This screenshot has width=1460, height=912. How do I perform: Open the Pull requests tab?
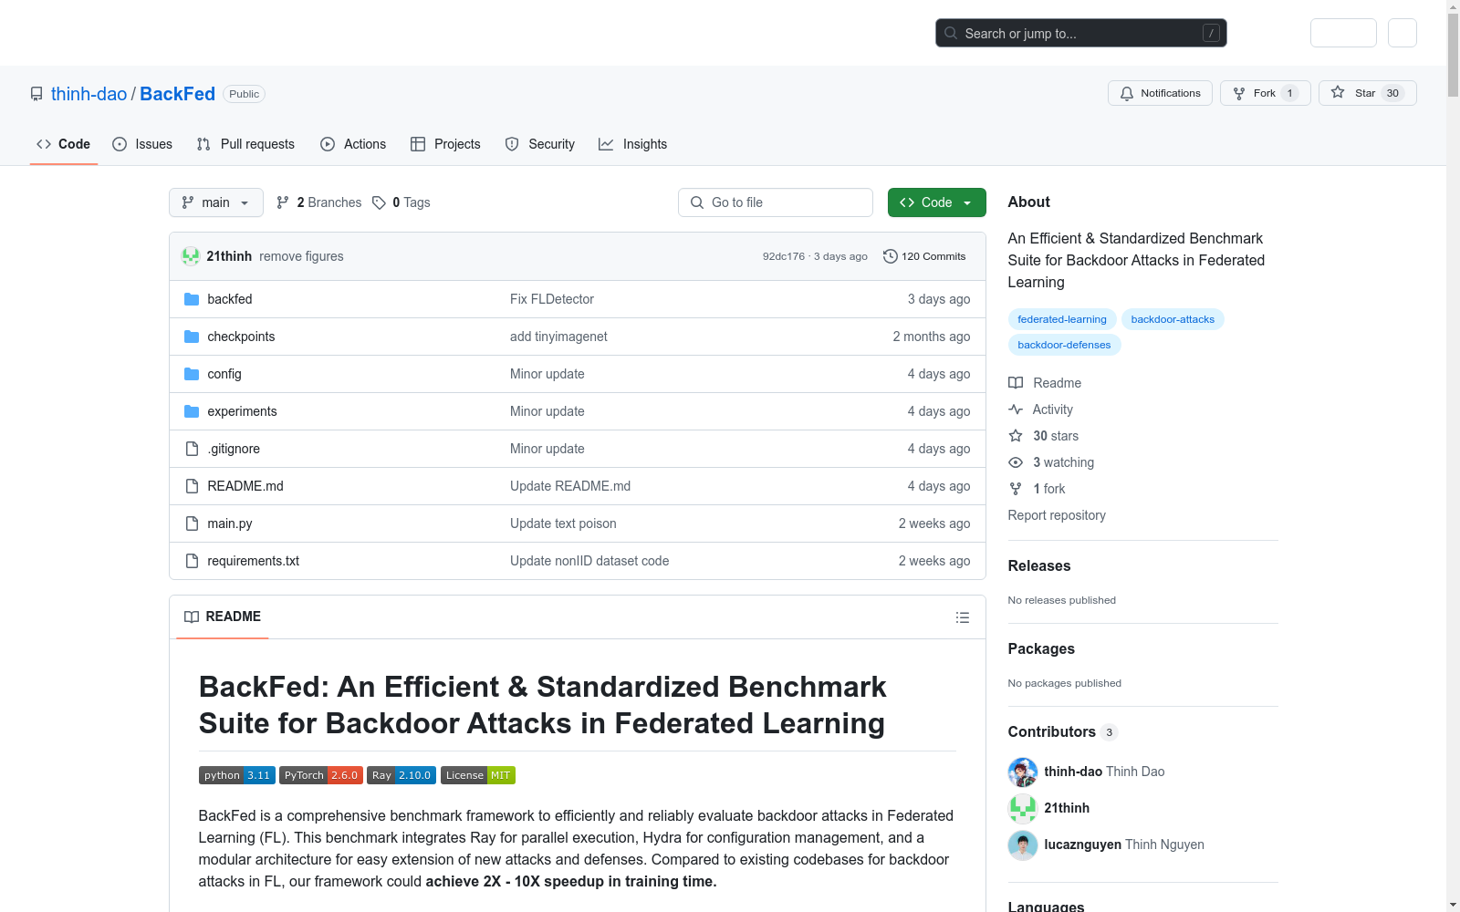(245, 144)
